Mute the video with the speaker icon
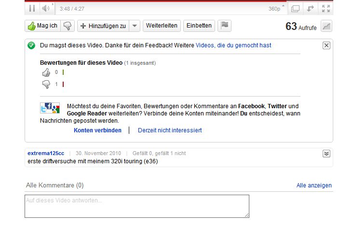Viewport: 340px width, 228px height. (46, 9)
